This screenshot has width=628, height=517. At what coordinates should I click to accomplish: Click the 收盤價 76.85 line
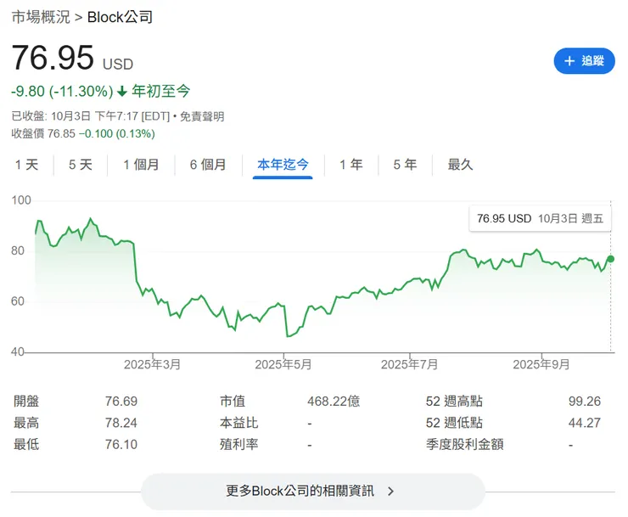(x=83, y=133)
